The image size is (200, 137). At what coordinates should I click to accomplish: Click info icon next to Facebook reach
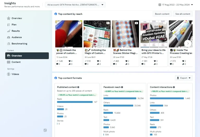pos(122,87)
